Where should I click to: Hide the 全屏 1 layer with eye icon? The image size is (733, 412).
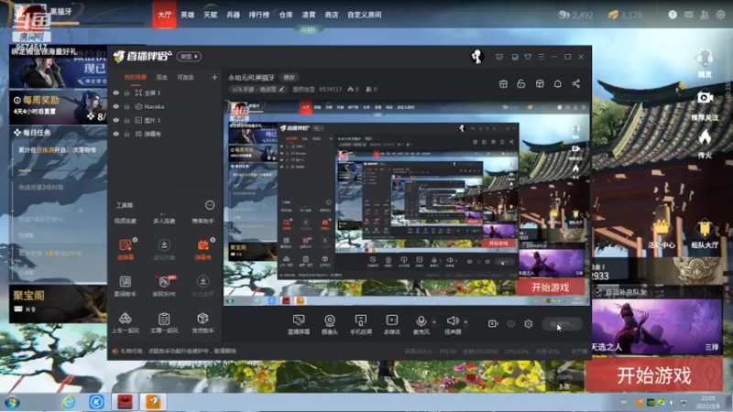(116, 93)
